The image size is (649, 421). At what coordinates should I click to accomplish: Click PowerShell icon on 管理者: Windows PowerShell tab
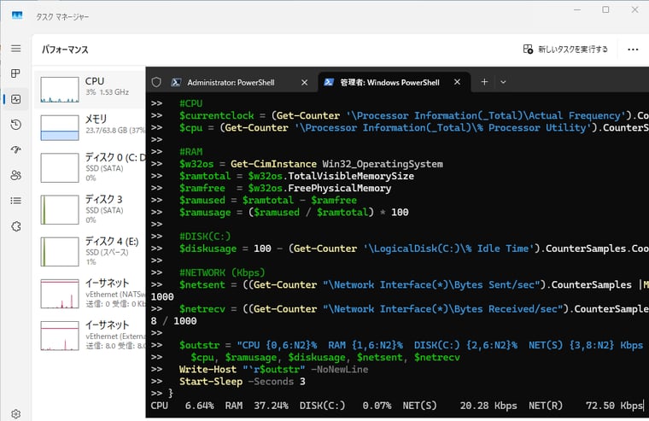[x=329, y=82]
